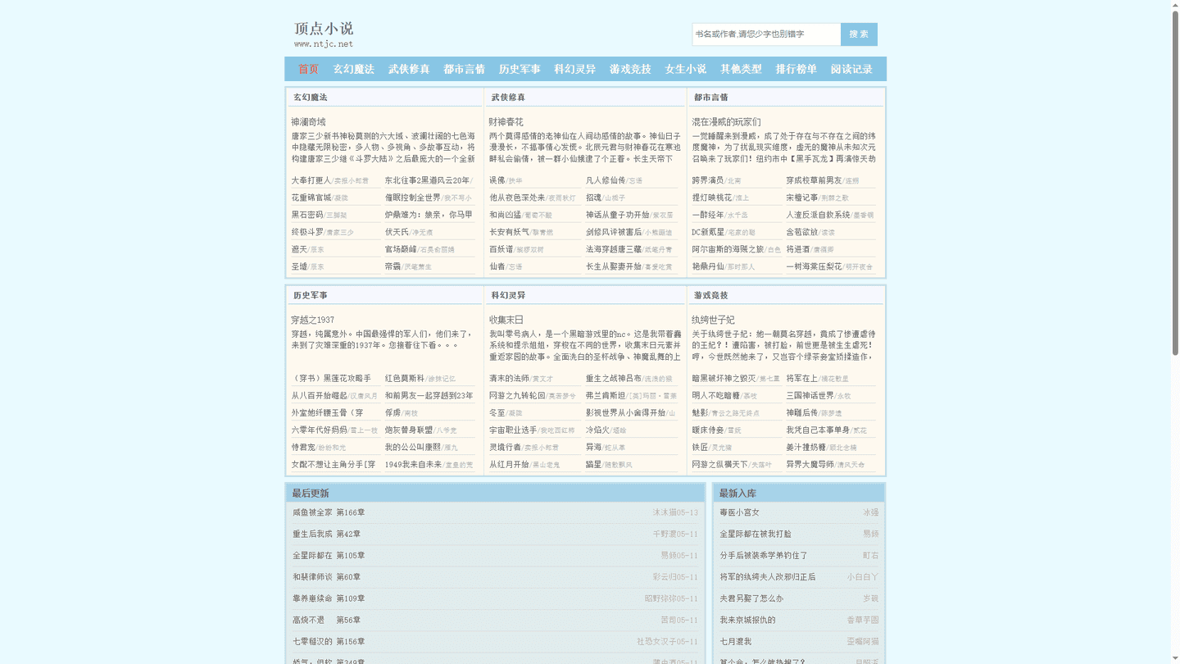Open the novel 1949我来自未来

pyautogui.click(x=414, y=464)
